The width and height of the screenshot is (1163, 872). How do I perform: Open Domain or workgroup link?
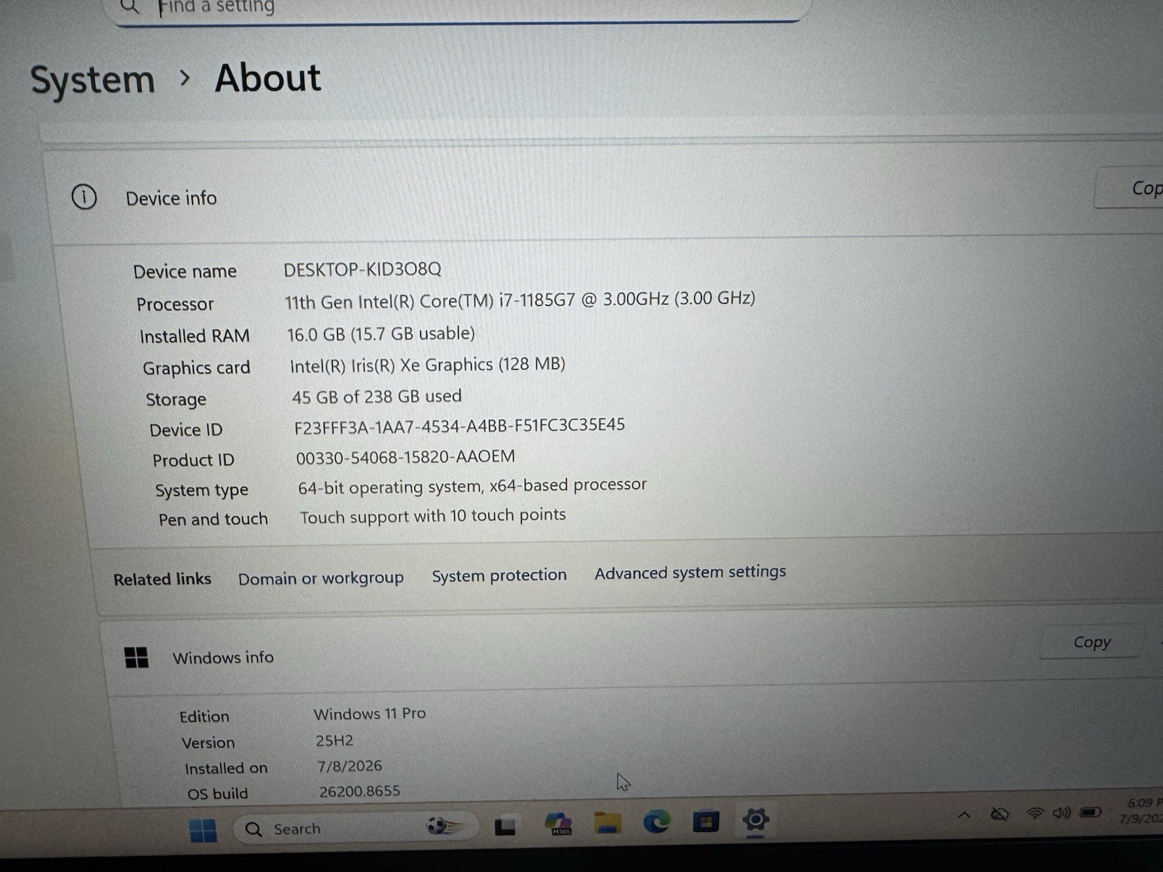pos(321,578)
